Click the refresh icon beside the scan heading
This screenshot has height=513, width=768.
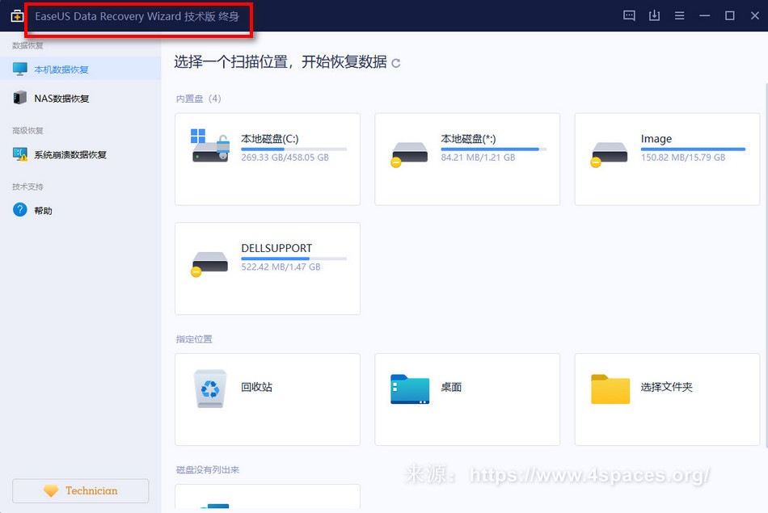point(395,63)
